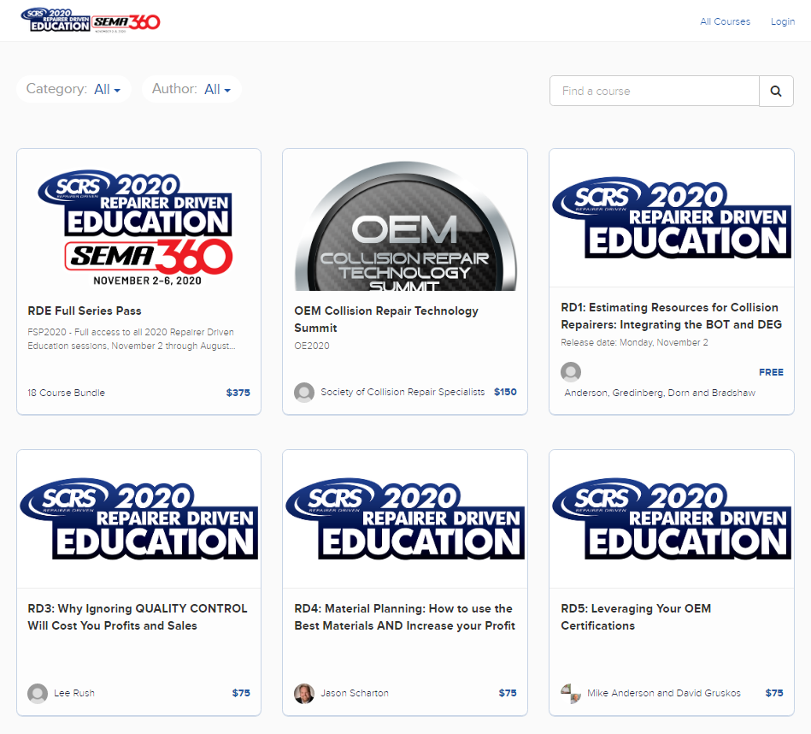The width and height of the screenshot is (811, 734).
Task: Open RDE Full Series Pass title
Action: click(x=85, y=311)
